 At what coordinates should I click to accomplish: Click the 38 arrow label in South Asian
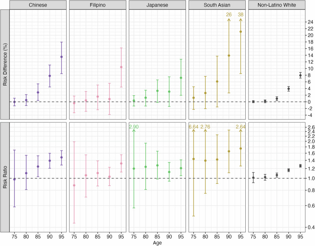pyautogui.click(x=241, y=15)
